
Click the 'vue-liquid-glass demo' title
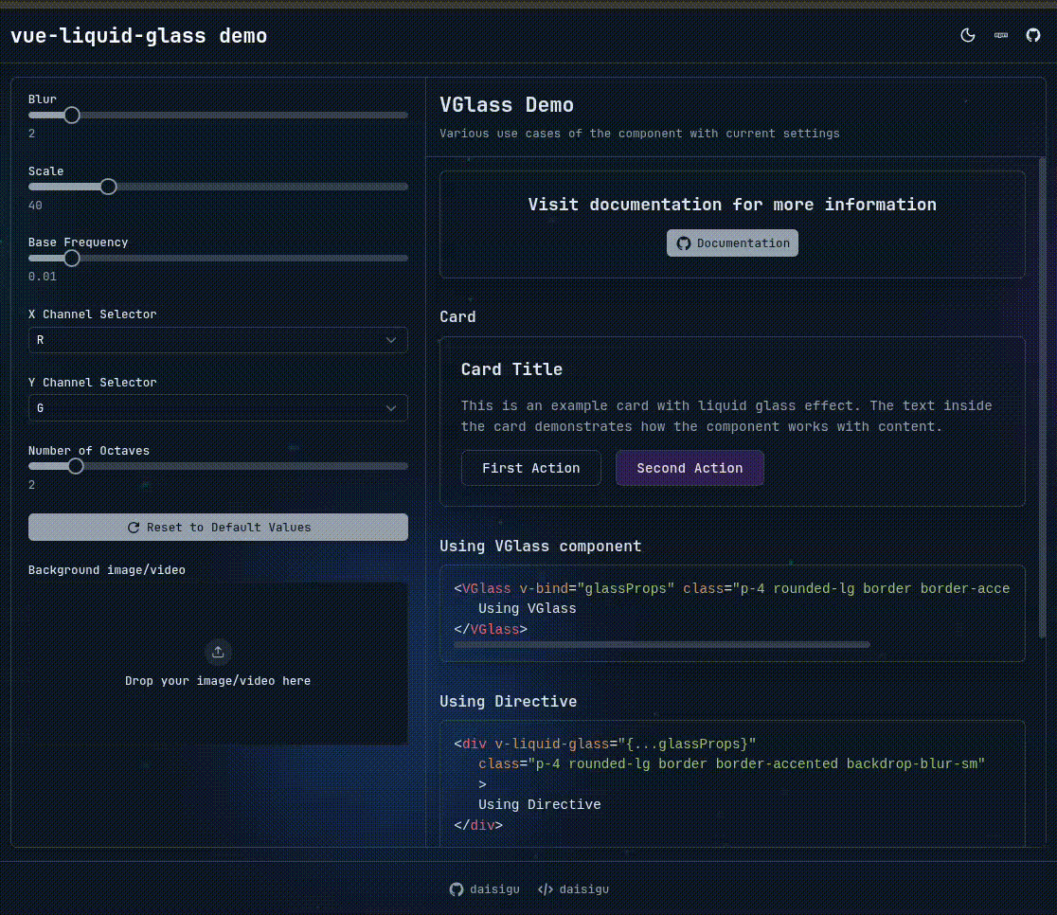click(x=139, y=36)
